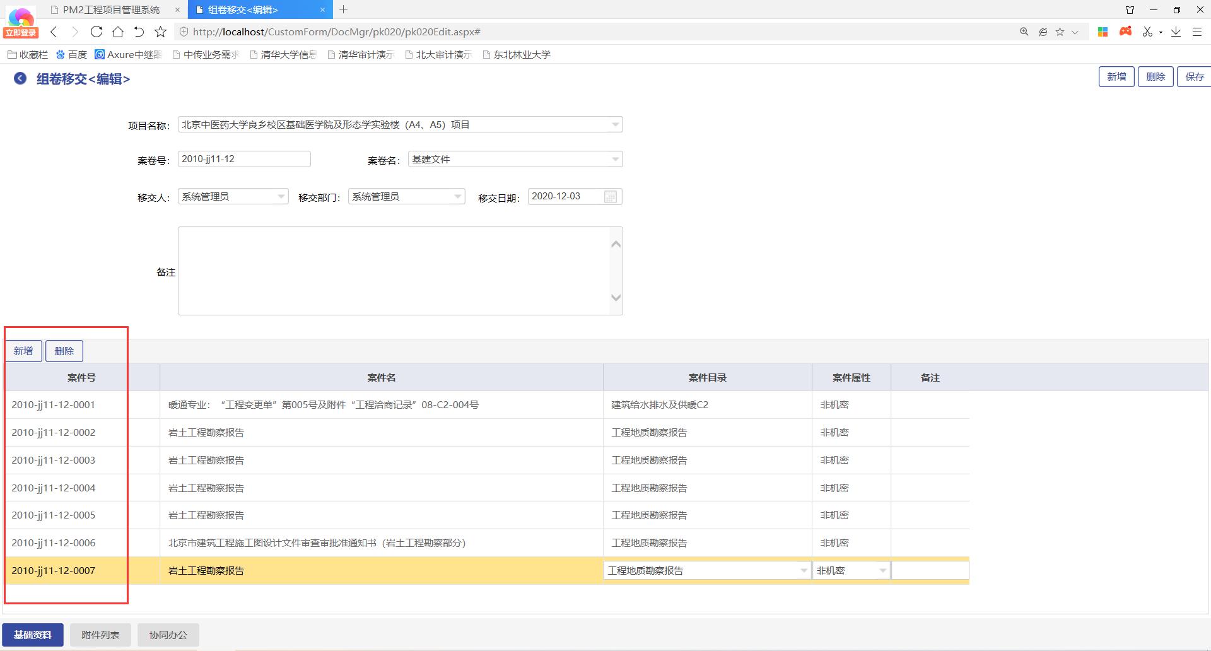Screen dimensions: 1211x651
Task: Click the zoom magnifier icon in address bar
Action: click(1024, 32)
